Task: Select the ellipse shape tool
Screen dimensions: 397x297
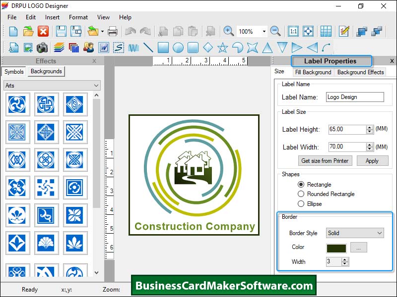Action: pos(178,48)
